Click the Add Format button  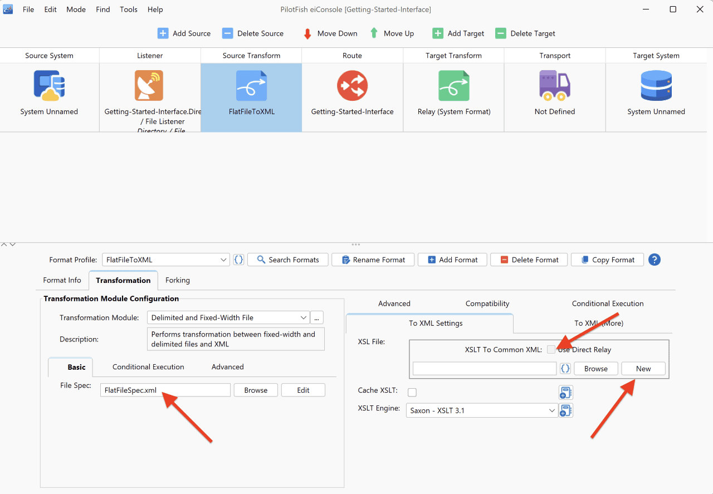(452, 260)
